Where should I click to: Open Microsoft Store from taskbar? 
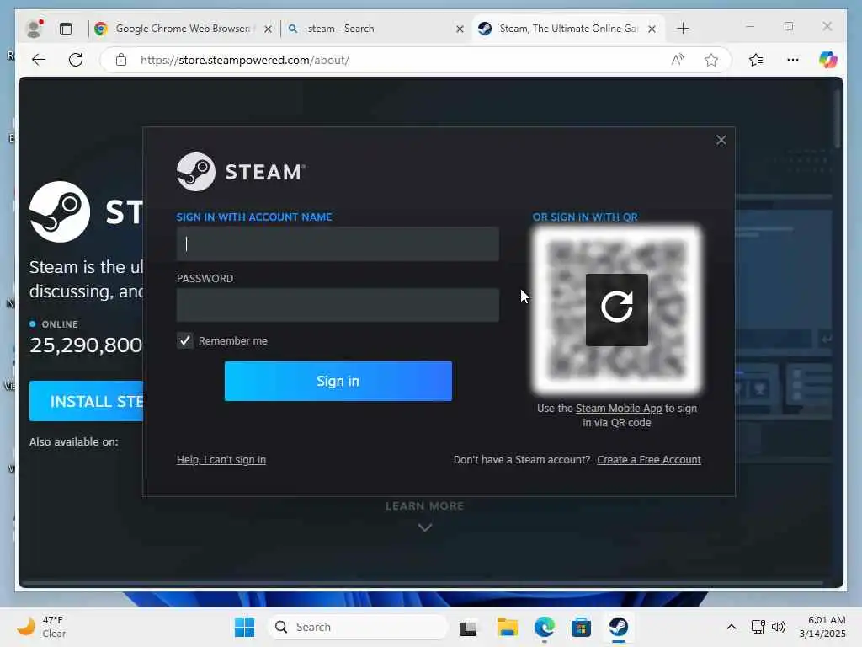pyautogui.click(x=581, y=627)
